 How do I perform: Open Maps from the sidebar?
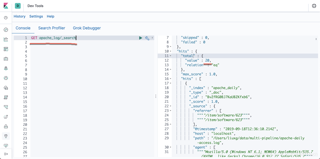click(x=6, y=68)
